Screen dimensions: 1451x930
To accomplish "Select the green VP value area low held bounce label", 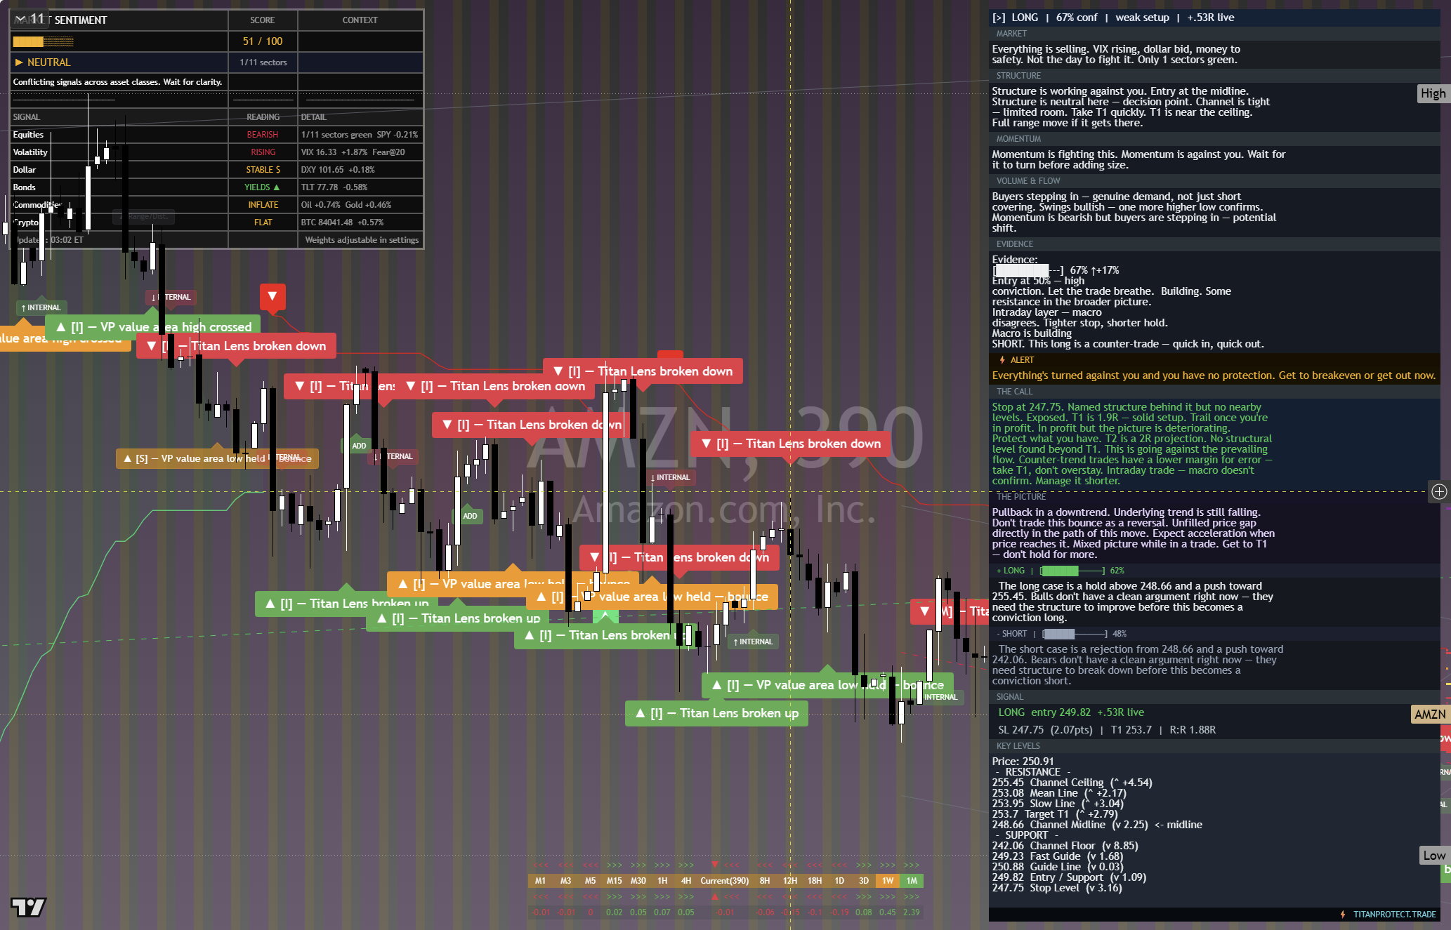I will coord(827,685).
